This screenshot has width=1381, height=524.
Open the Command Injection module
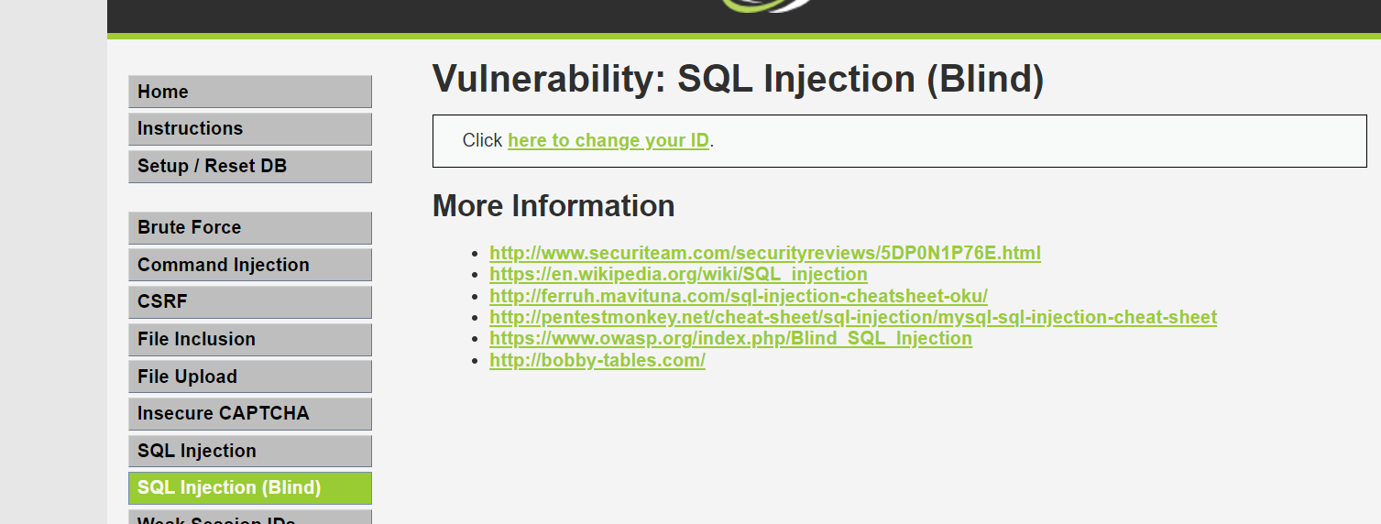pos(250,265)
